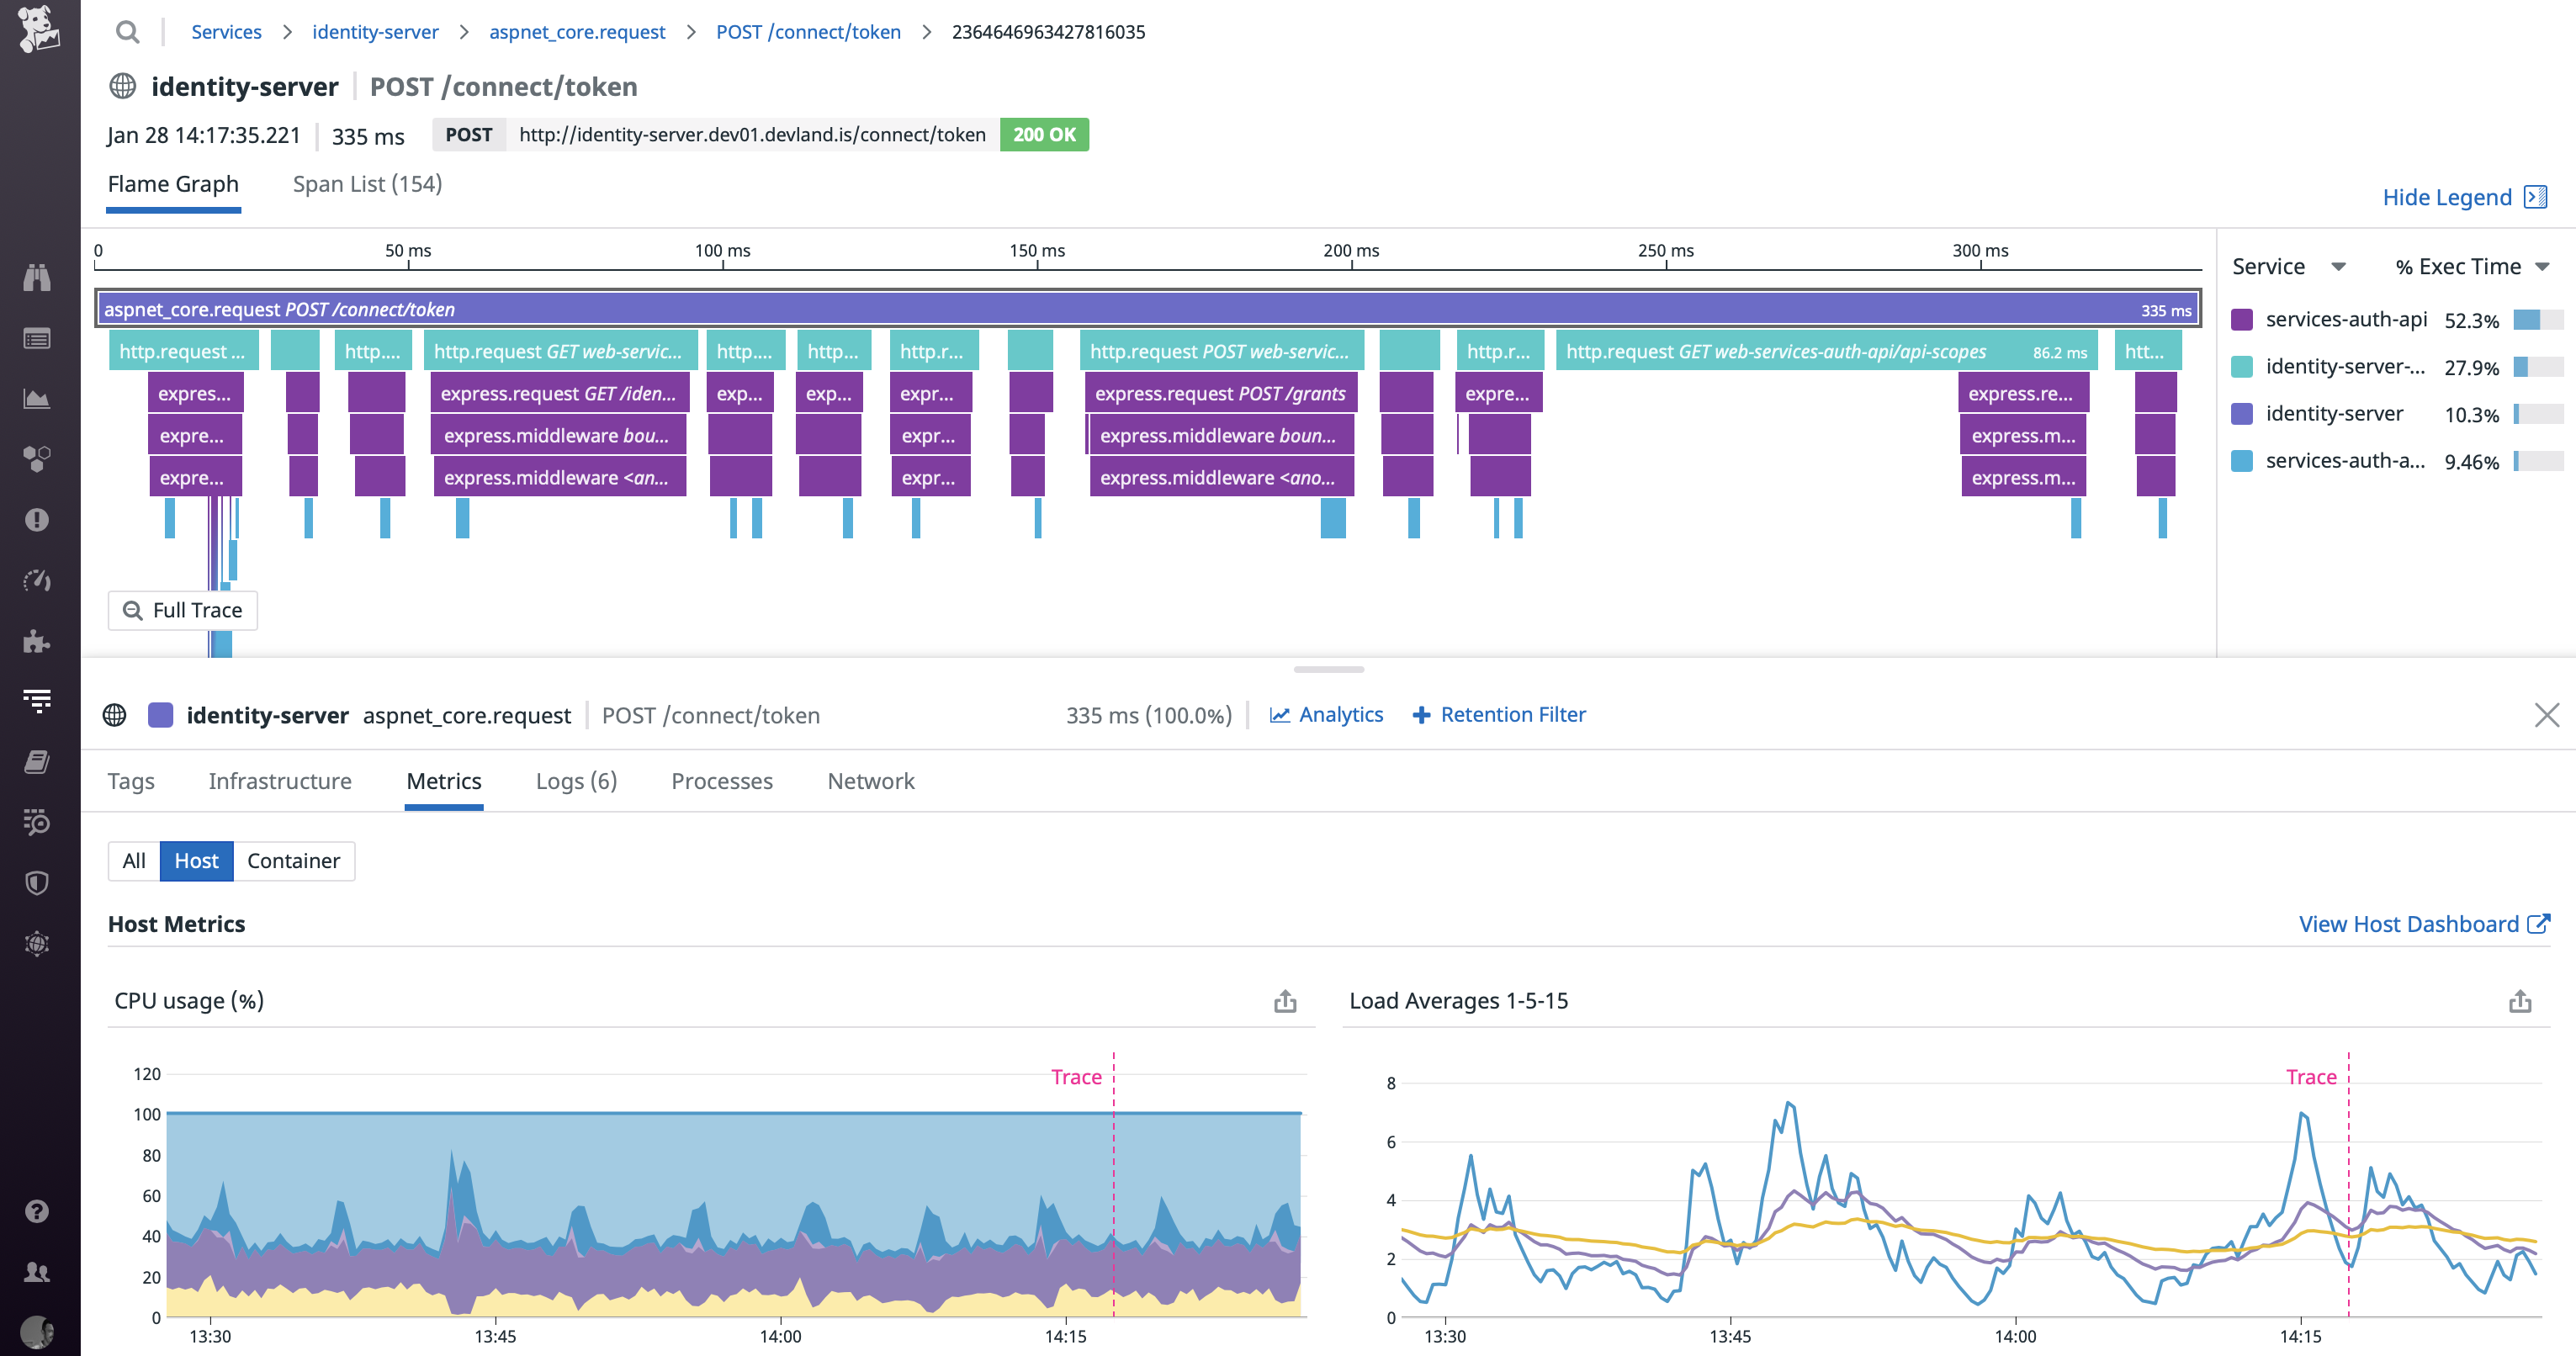Select the http.request GET api-scopes span
Image resolution: width=2576 pixels, height=1356 pixels.
click(x=1826, y=351)
